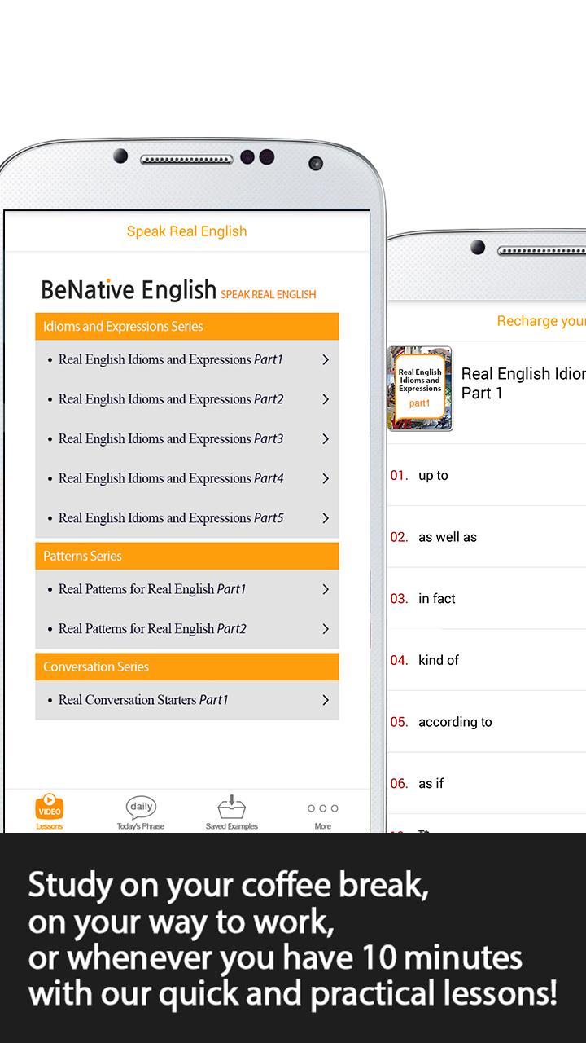Select the Conversation Series header
The width and height of the screenshot is (586, 1043).
tap(186, 667)
